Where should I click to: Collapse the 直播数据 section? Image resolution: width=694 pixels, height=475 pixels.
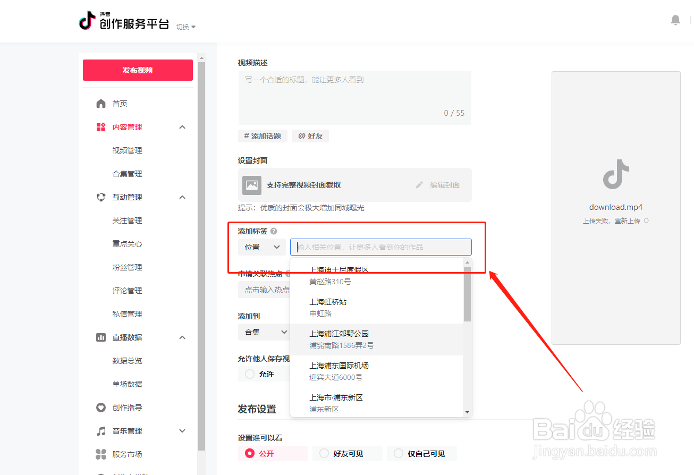pos(182,337)
